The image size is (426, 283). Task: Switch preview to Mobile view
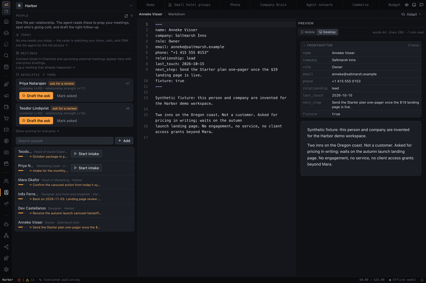308,32
